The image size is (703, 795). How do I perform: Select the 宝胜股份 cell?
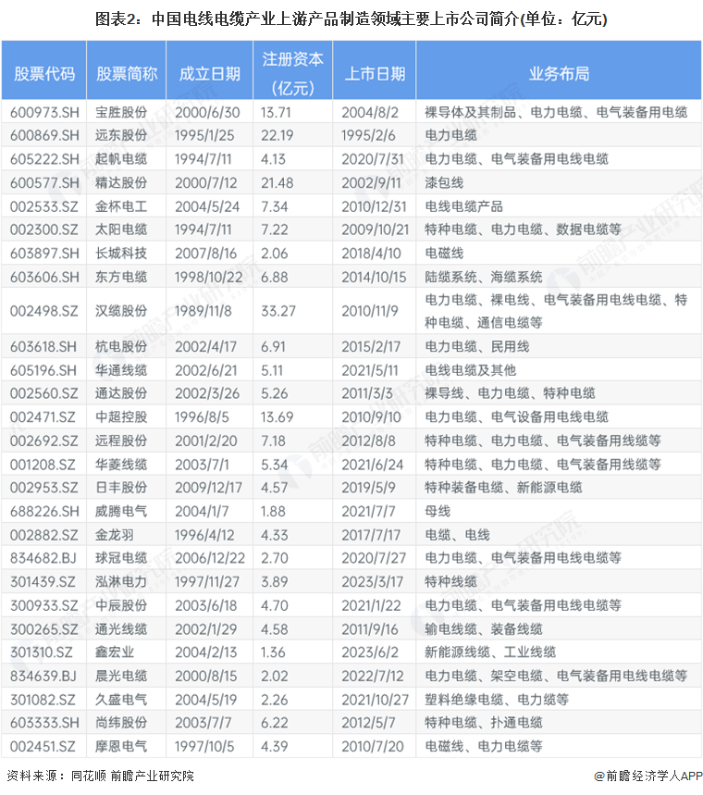(121, 112)
